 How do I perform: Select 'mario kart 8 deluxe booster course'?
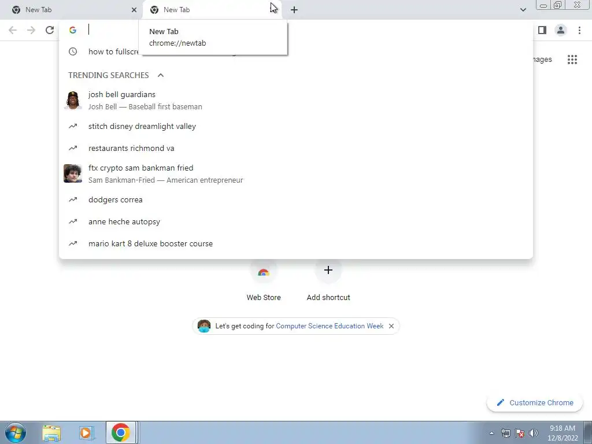pos(296,243)
